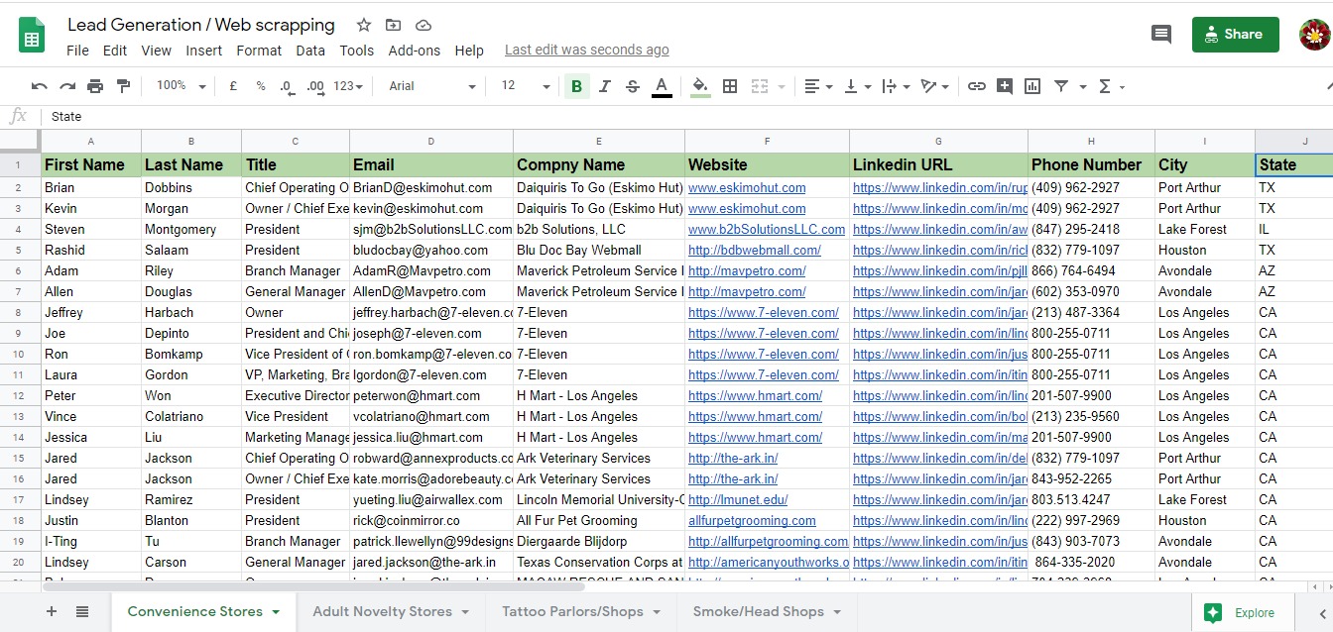This screenshot has width=1333, height=632.
Task: Open Smoke/Head Shops tab dropdown arrow
Action: (x=838, y=612)
